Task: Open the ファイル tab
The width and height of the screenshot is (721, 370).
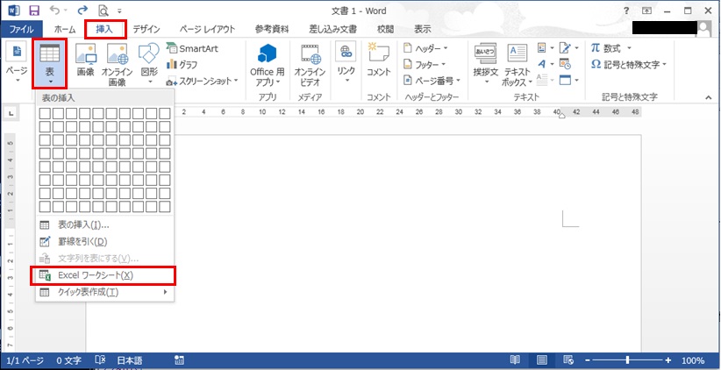Action: pos(21,30)
